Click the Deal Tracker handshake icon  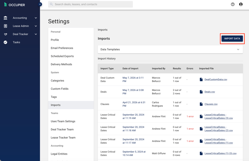[6, 34]
